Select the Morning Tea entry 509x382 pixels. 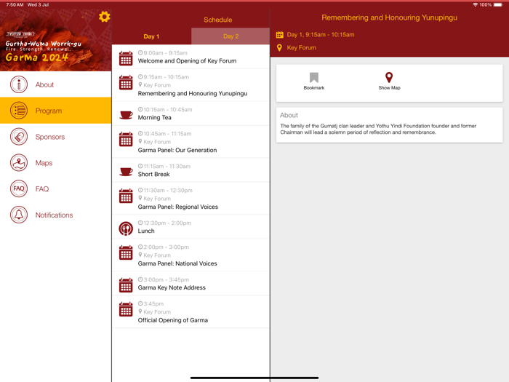point(191,114)
